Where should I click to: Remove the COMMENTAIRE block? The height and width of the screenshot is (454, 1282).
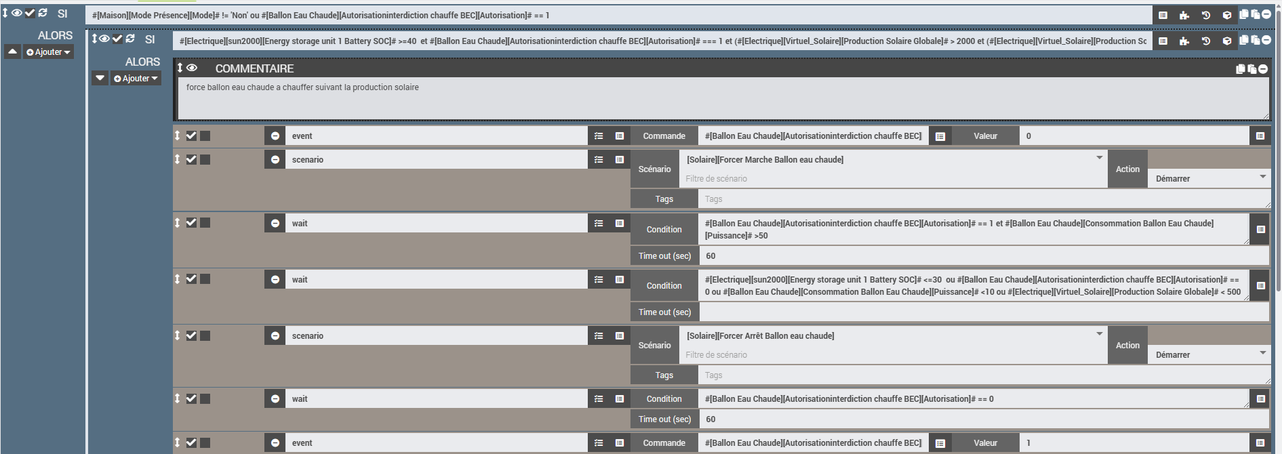(x=1263, y=68)
